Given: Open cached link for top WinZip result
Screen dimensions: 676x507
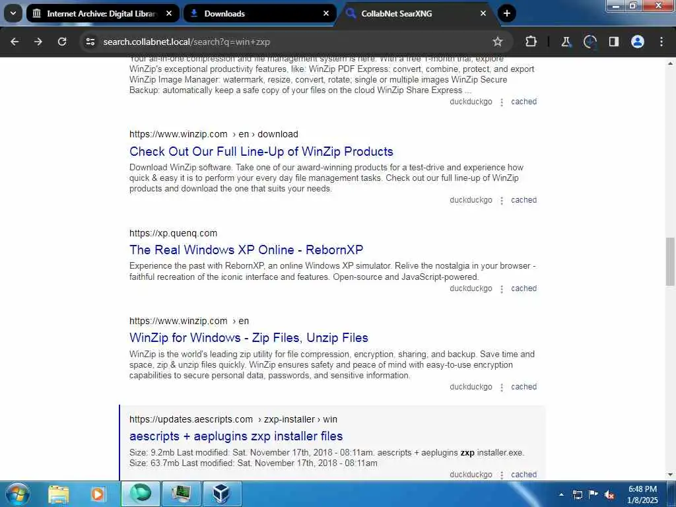Looking at the screenshot, I should (x=524, y=102).
